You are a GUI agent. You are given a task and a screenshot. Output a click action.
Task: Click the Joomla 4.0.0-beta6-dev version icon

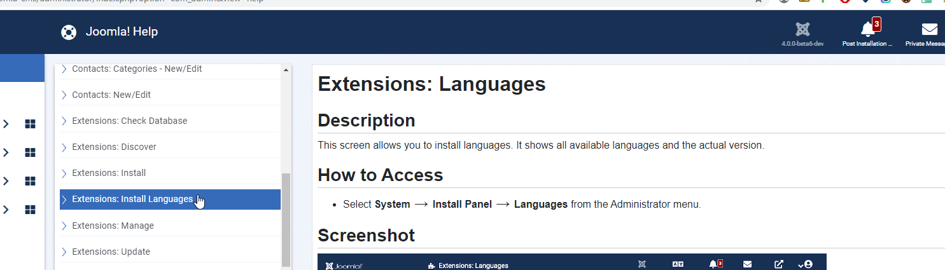802,29
